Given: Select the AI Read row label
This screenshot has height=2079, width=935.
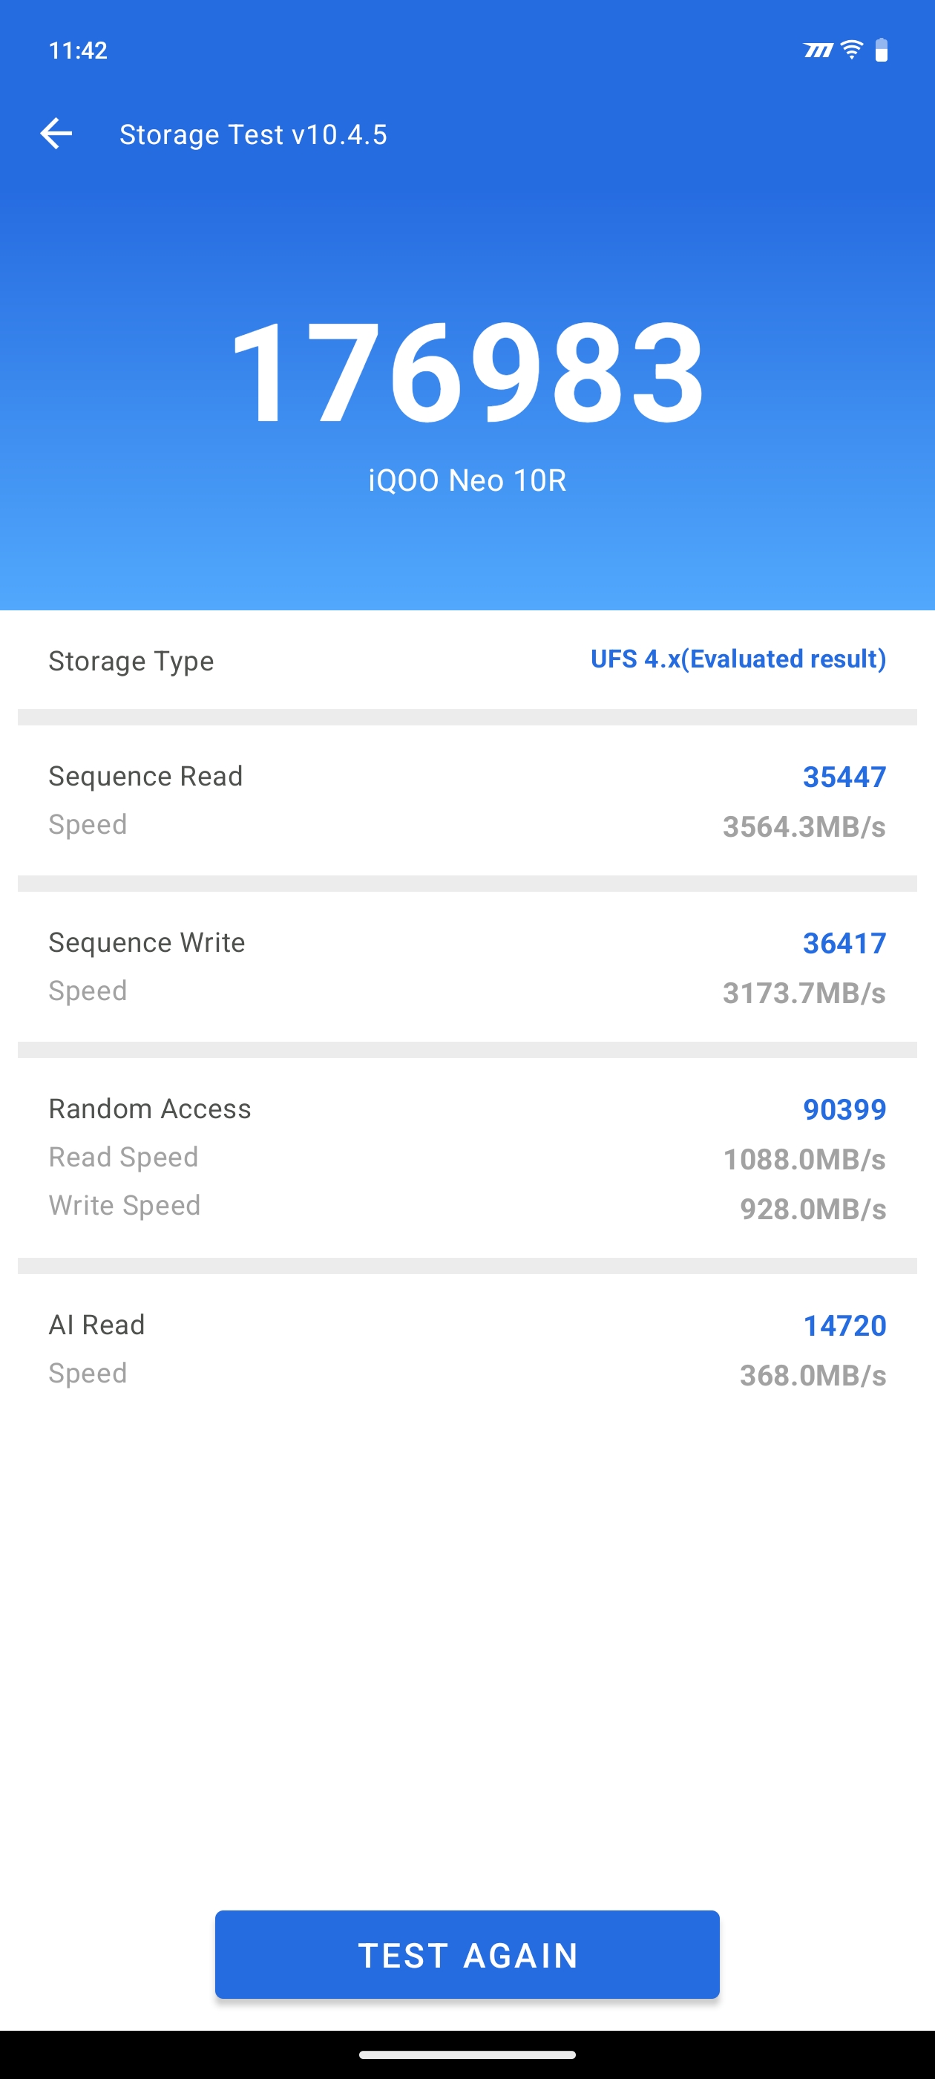Looking at the screenshot, I should [x=96, y=1325].
